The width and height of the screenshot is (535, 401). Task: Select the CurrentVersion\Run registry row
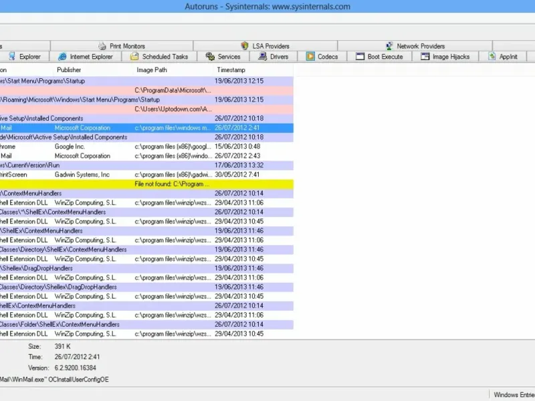(x=146, y=165)
